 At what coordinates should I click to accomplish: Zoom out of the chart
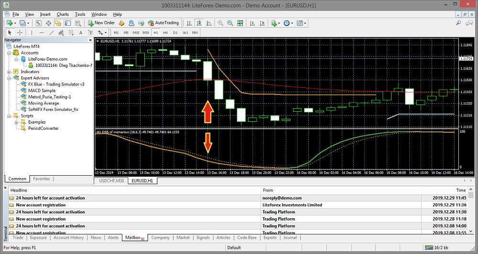coord(230,23)
